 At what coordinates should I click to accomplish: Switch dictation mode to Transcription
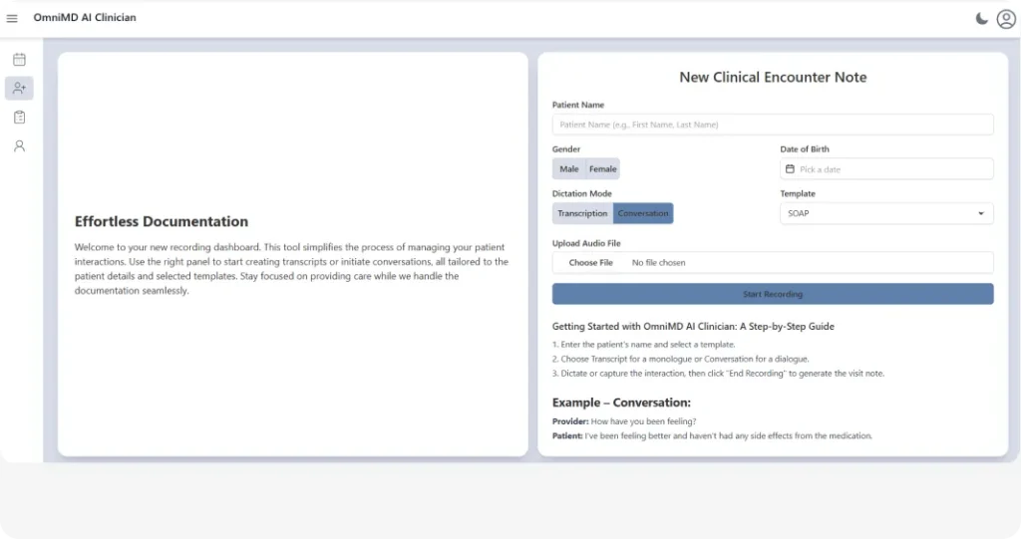click(582, 213)
